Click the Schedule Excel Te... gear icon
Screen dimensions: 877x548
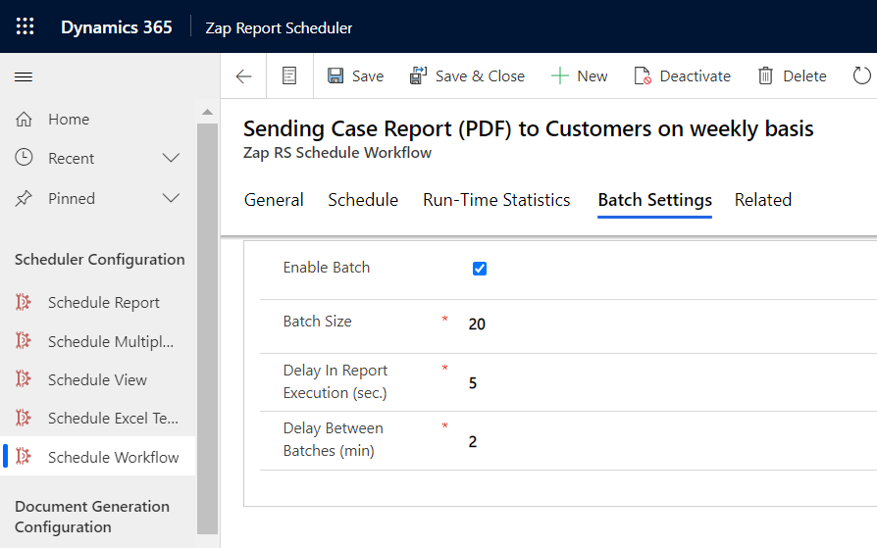(x=23, y=418)
